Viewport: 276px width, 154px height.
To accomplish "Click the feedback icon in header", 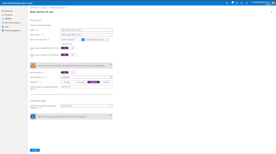I will 247,3.
